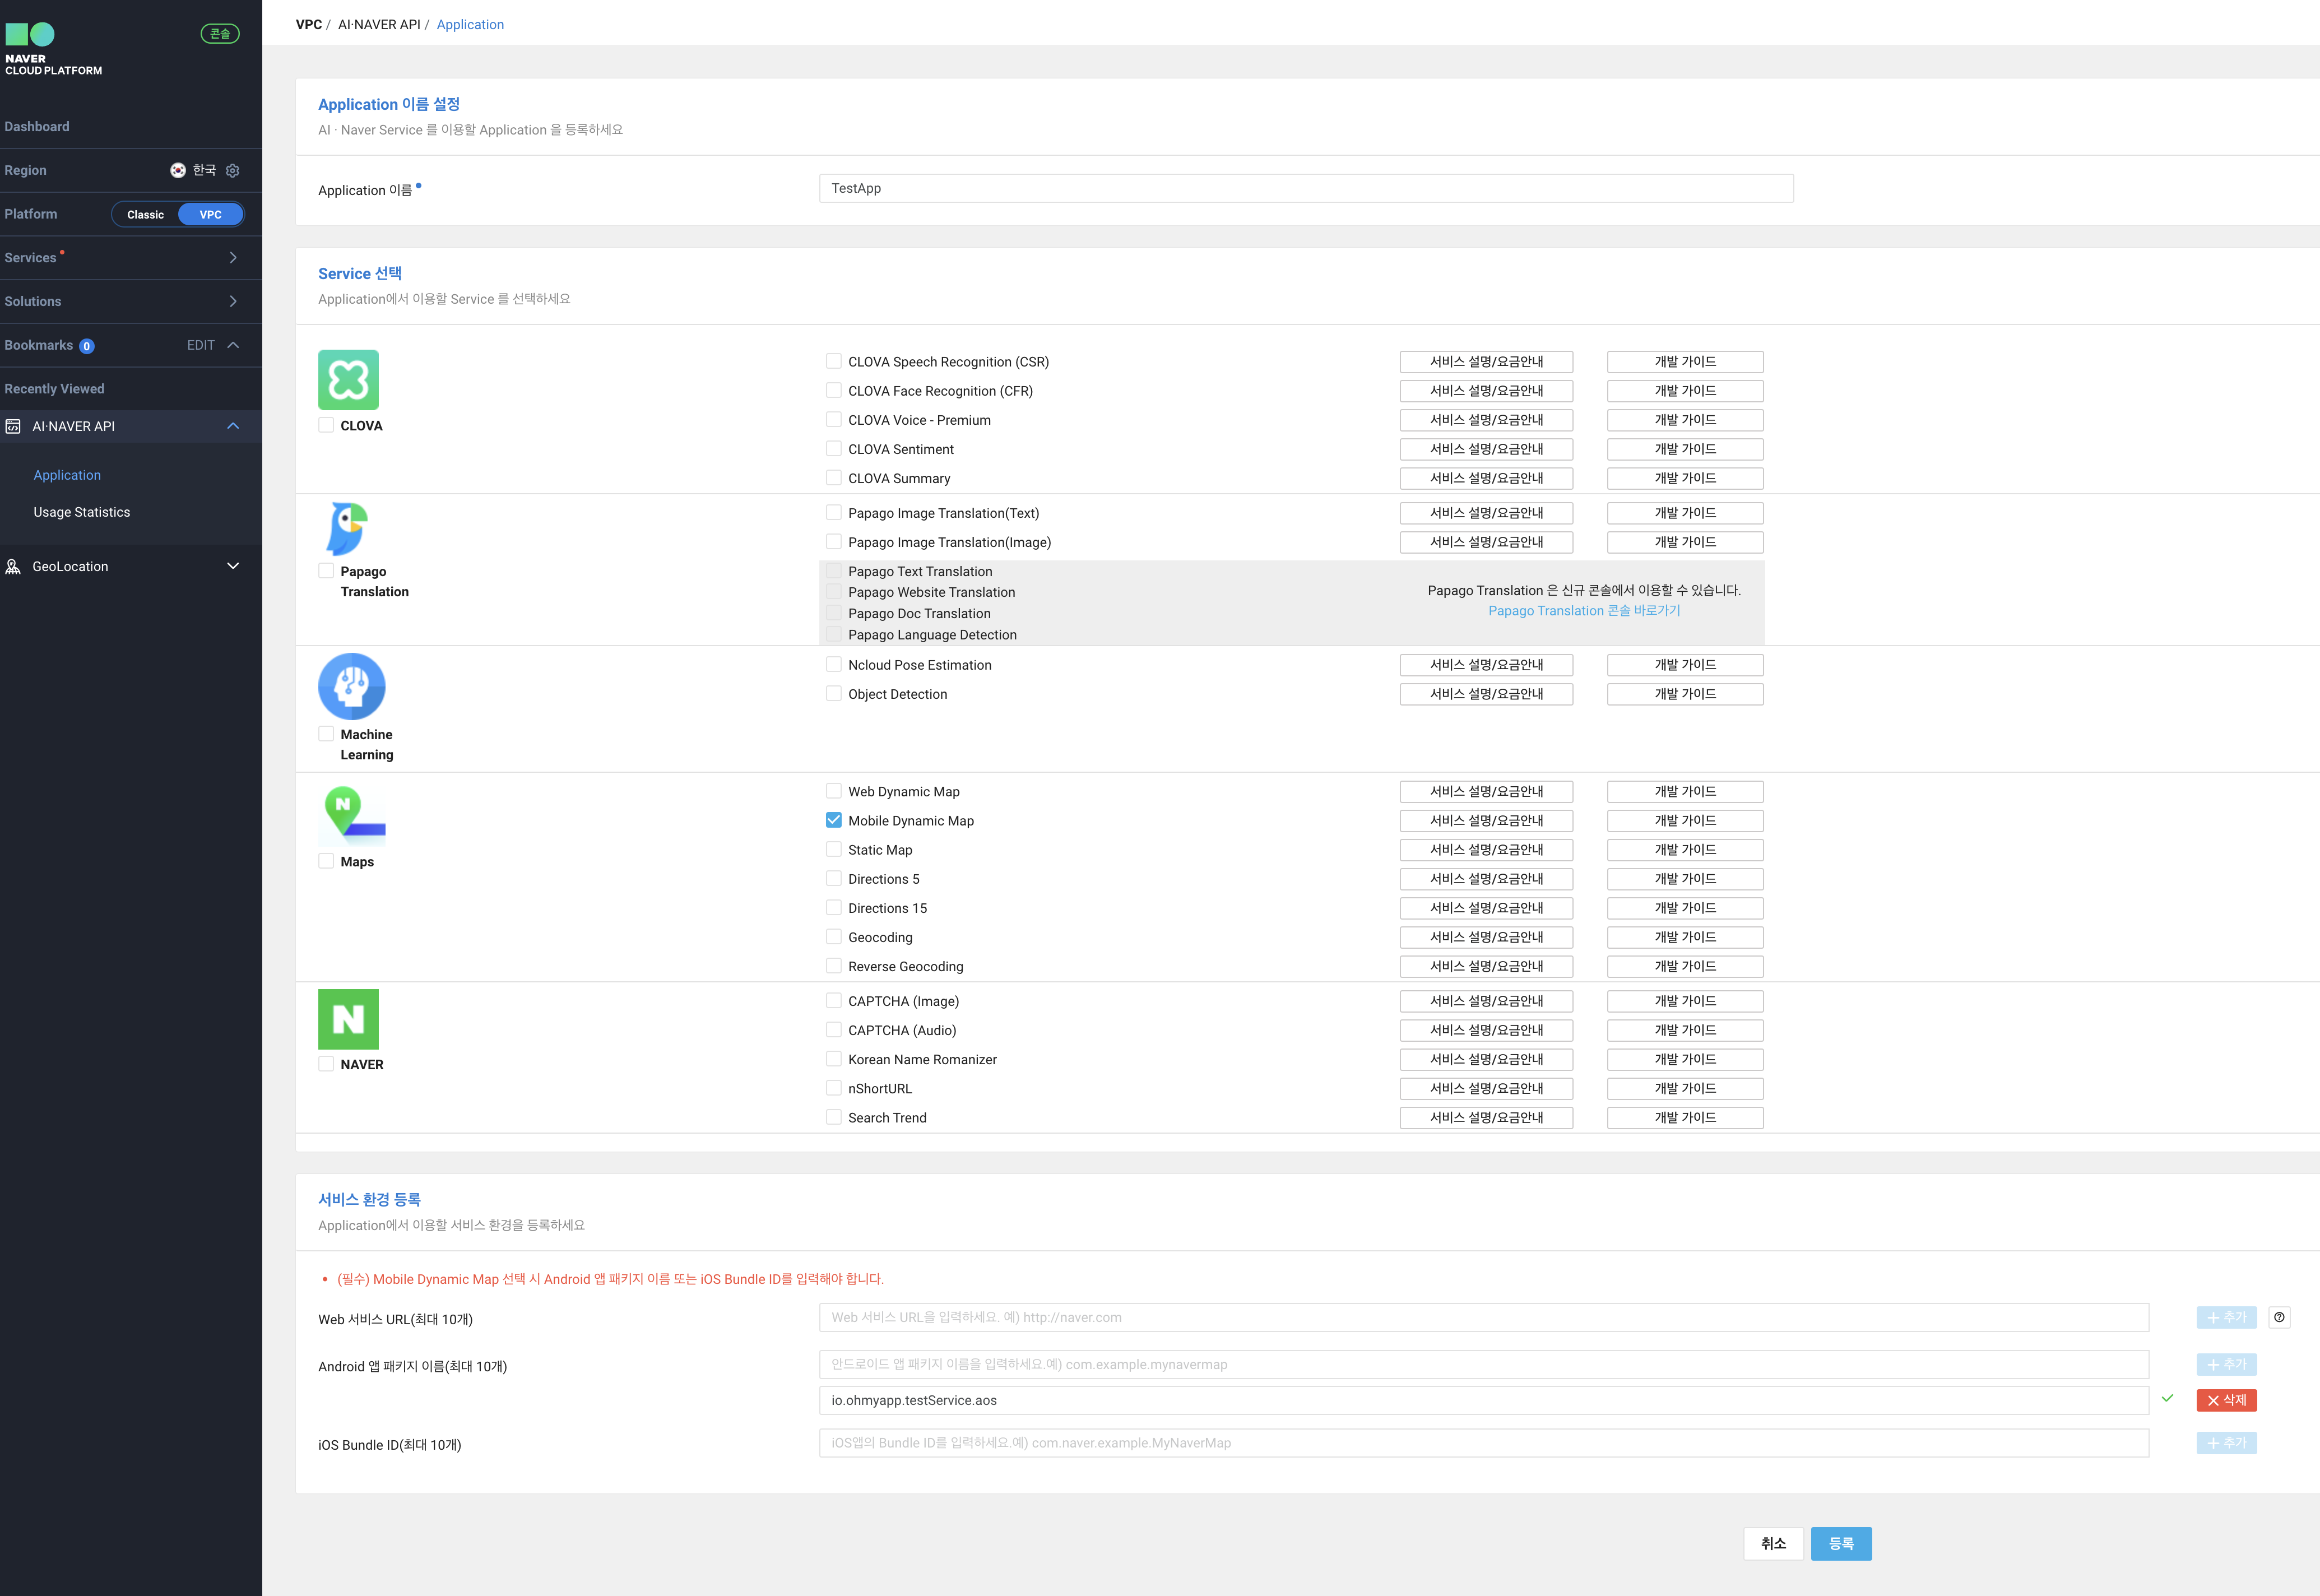Expand the GeoLocation sidebar section
The width and height of the screenshot is (2320, 1596).
click(x=233, y=566)
